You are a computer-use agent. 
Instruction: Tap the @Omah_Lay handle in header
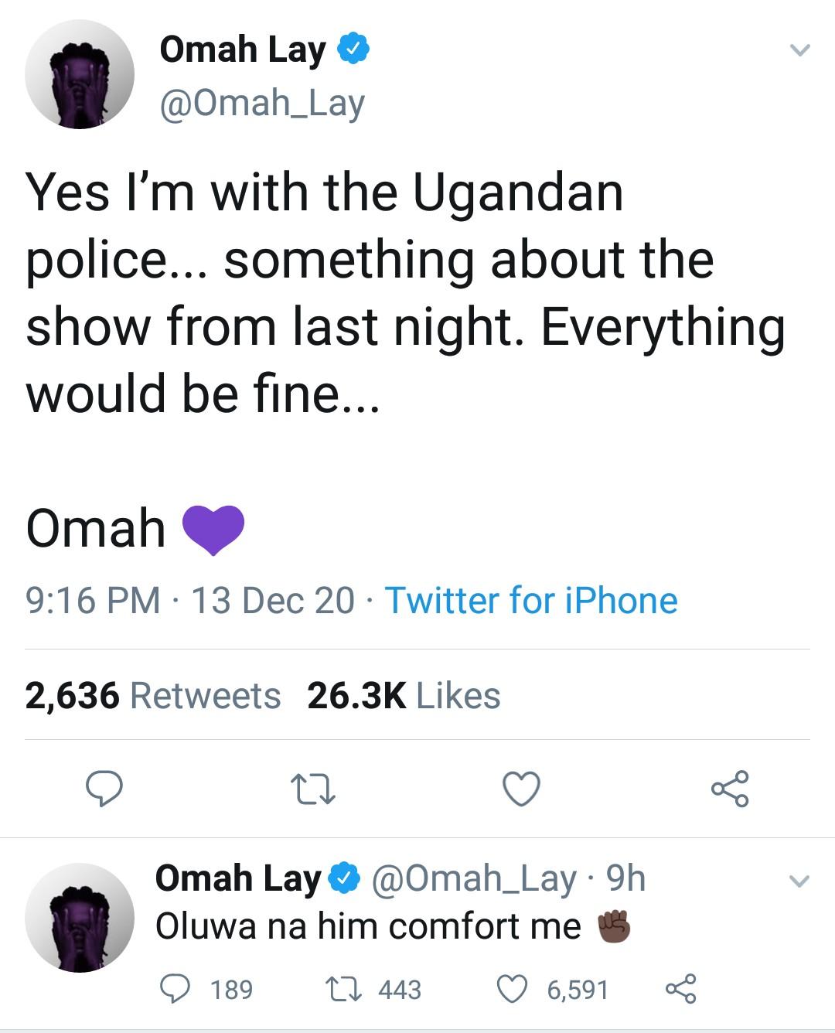tap(261, 104)
